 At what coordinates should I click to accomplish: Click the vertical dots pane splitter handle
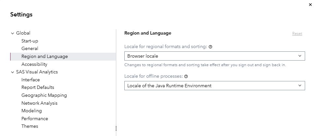[116, 128]
